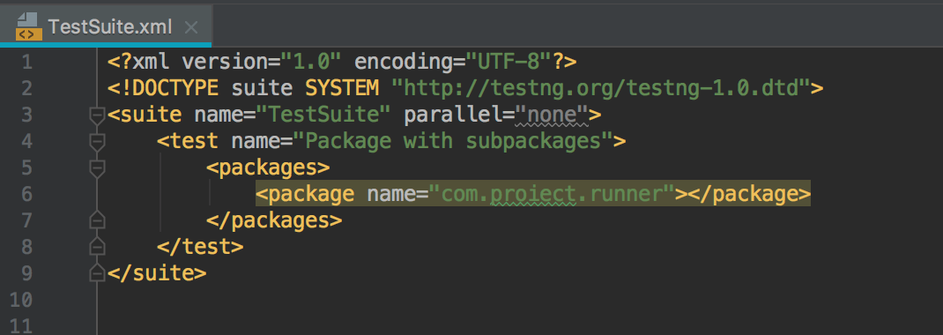This screenshot has height=335, width=943.
Task: Collapse the packages fold marker on line 5
Action: click(97, 167)
